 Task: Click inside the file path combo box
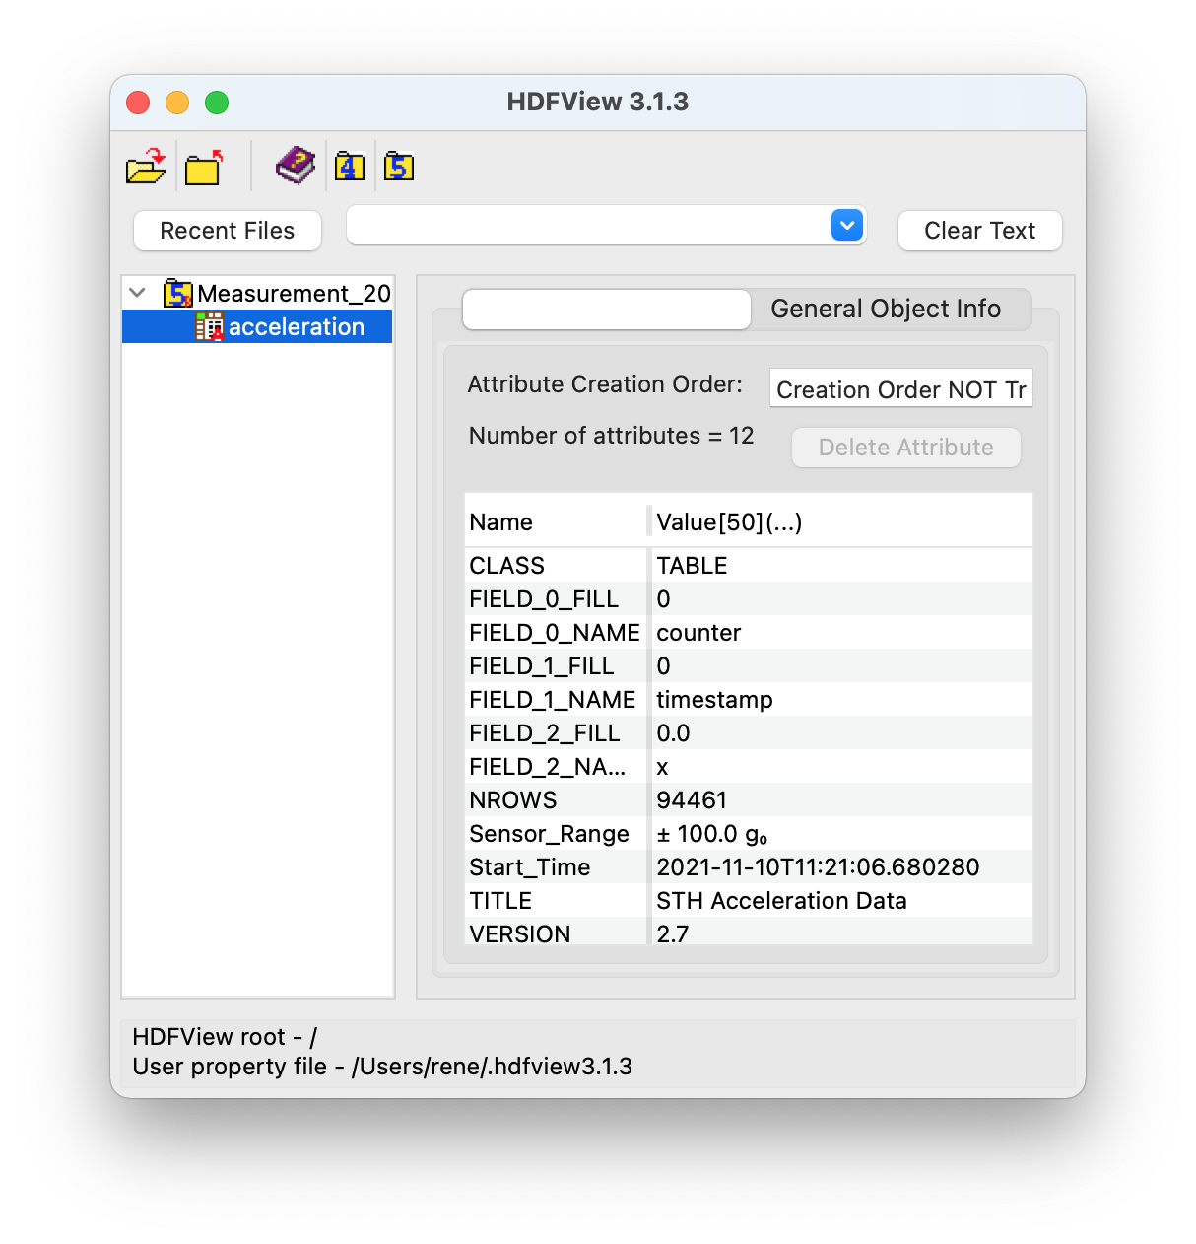(x=591, y=225)
